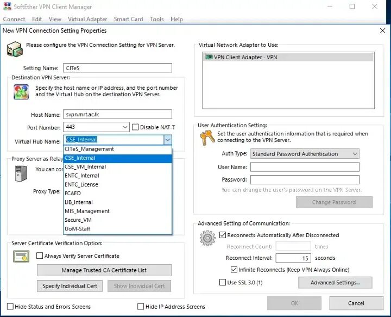The height and width of the screenshot is (317, 391).
Task: Click the Virtual Hub Name text field
Action: point(113,140)
